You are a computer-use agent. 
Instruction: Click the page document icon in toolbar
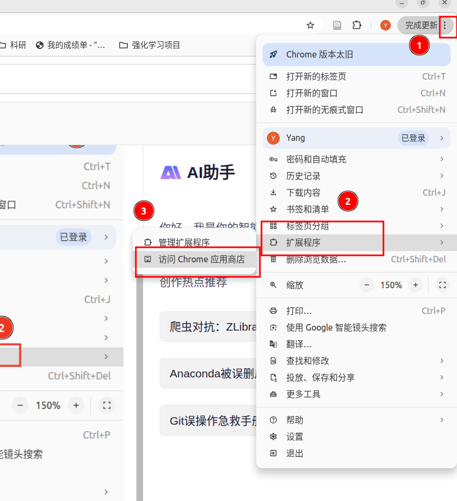(x=337, y=25)
